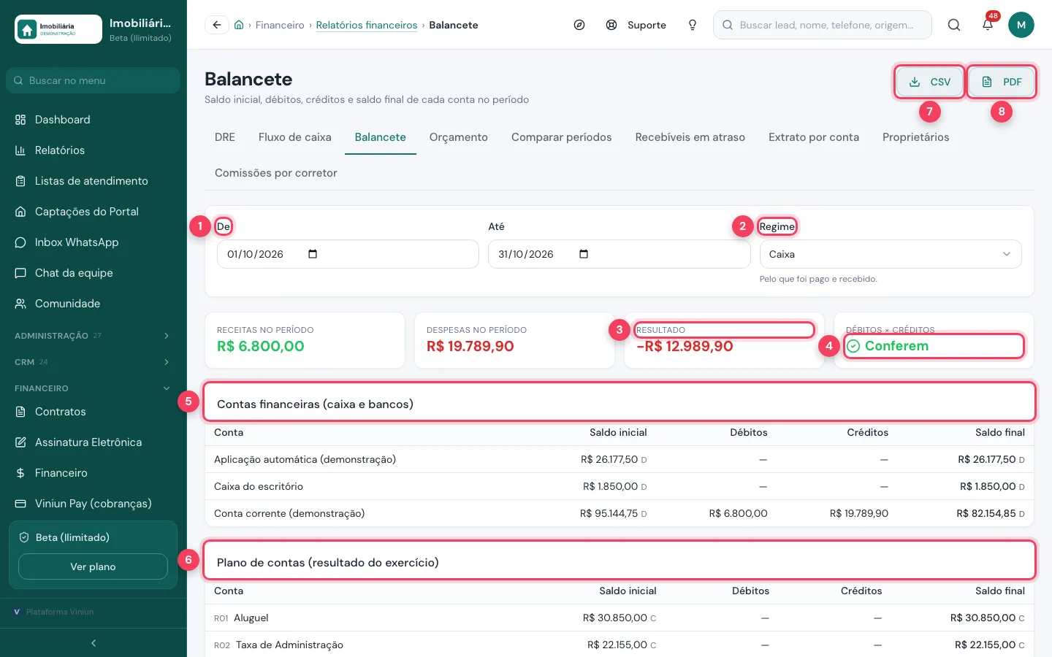Collapse the Financeiro section
Screen dimensions: 1052x657
[93, 388]
